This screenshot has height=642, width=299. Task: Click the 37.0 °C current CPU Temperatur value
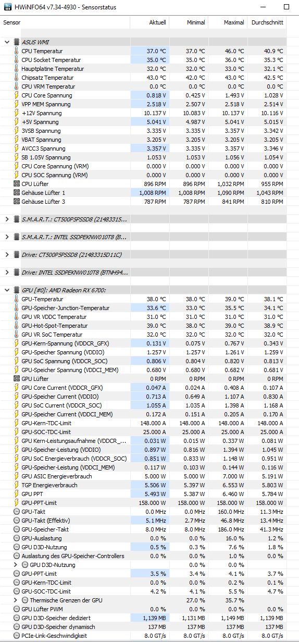[156, 51]
